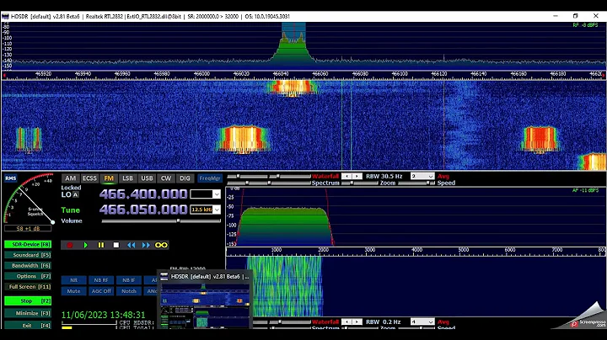Click the 3000 Hz mark on AF scale
Image resolution: width=607 pixels, height=340 pixels.
pyautogui.click(x=370, y=250)
